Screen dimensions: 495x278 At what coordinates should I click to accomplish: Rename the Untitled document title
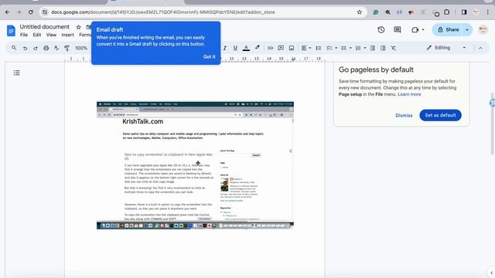click(x=45, y=27)
